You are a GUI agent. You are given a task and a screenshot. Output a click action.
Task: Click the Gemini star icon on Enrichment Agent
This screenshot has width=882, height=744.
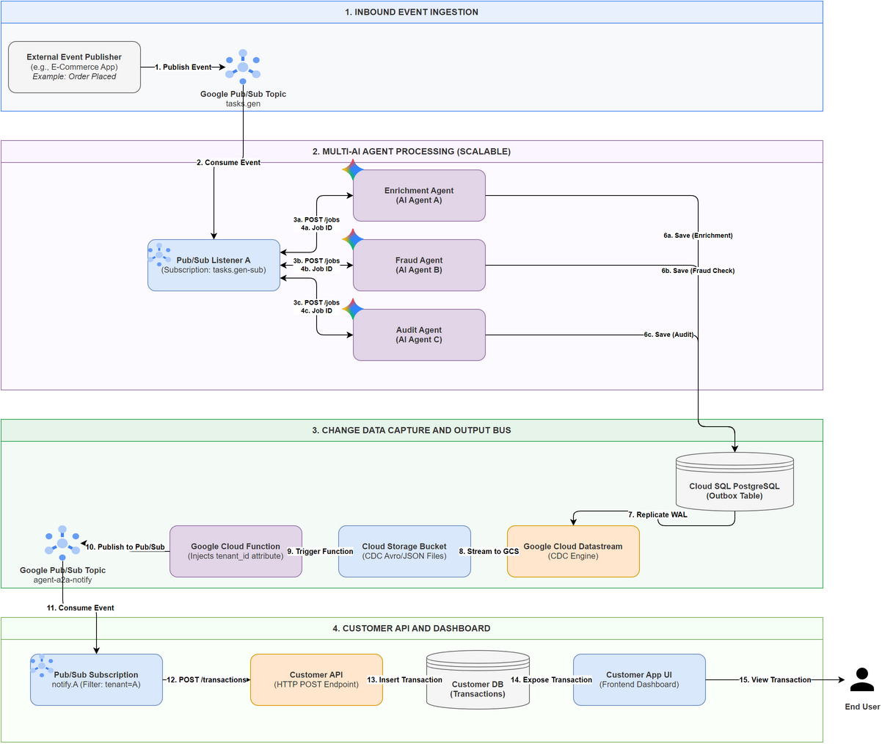pyautogui.click(x=353, y=170)
